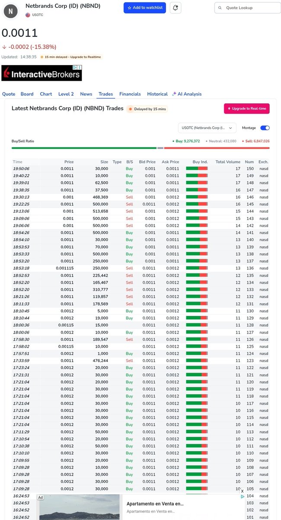Click the 476,244 size cell
The height and width of the screenshot is (520, 281).
click(100, 360)
